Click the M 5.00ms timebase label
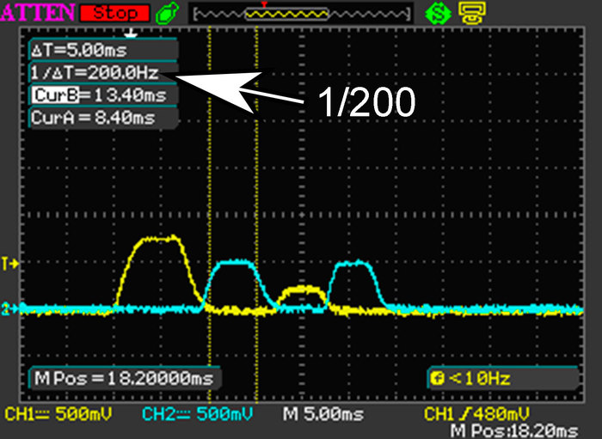This screenshot has height=439, width=602. (323, 414)
